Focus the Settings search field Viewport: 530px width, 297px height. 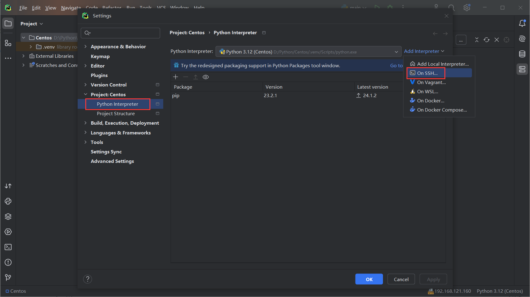(x=120, y=33)
